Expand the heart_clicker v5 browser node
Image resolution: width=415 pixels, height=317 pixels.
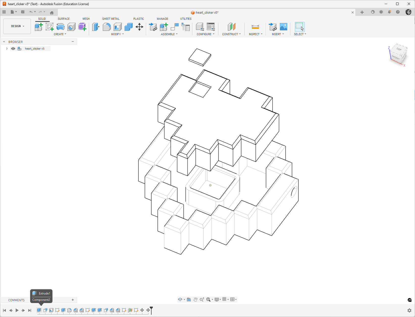7,49
